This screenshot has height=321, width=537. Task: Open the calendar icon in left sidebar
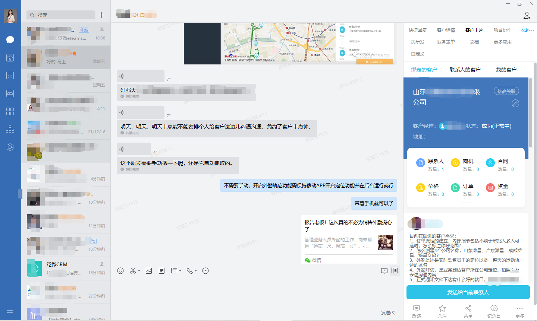click(10, 76)
